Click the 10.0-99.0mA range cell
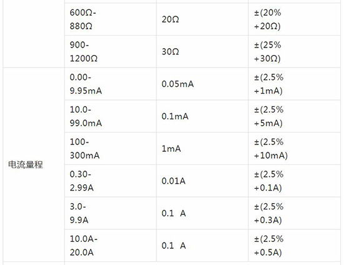This screenshot has height=265, width=344. point(111,116)
